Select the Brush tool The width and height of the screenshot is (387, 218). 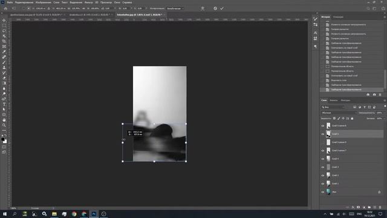tap(4, 62)
